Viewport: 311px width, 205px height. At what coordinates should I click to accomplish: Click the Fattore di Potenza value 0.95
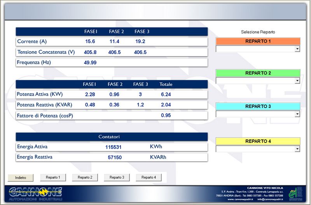pyautogui.click(x=166, y=116)
